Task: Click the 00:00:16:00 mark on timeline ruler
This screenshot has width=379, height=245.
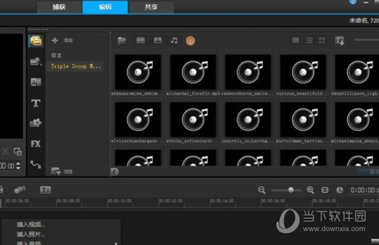Action: (273, 201)
